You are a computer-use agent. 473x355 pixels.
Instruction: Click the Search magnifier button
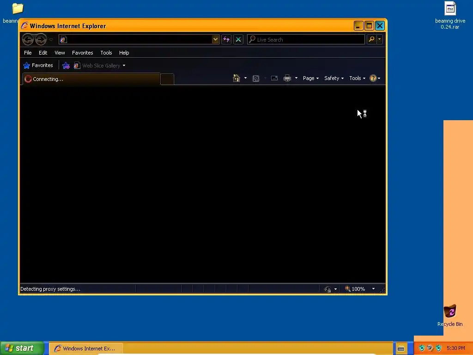[x=372, y=39]
